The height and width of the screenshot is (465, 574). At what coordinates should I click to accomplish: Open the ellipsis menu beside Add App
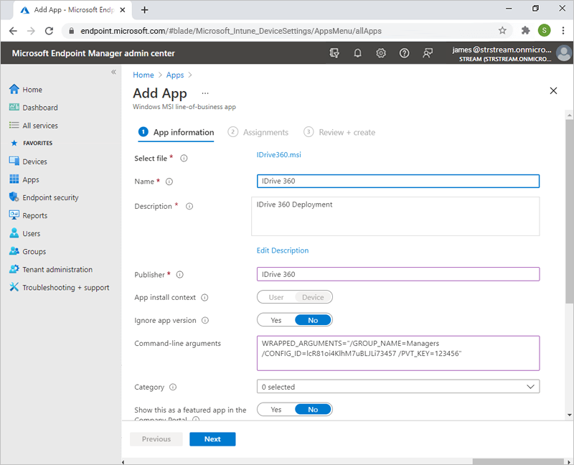coord(205,93)
